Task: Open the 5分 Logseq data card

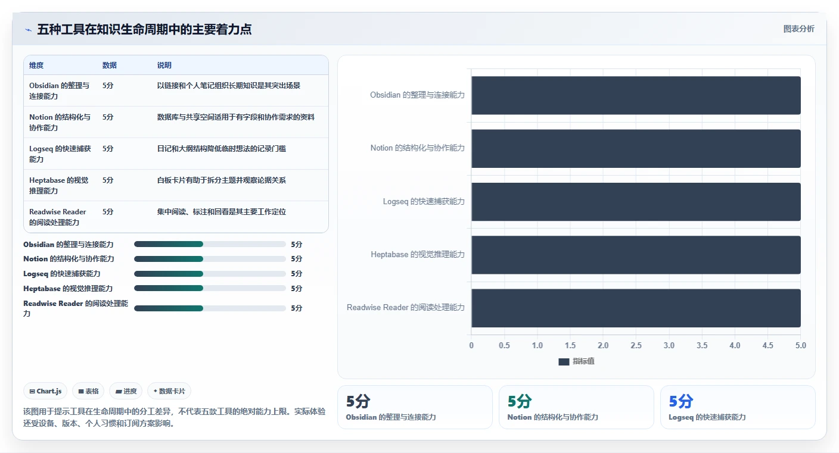Action: pos(738,407)
